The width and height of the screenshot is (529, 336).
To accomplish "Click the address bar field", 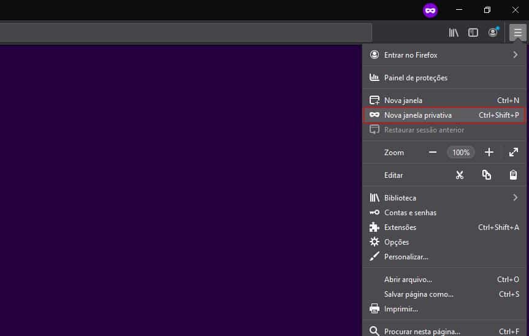I will [186, 32].
